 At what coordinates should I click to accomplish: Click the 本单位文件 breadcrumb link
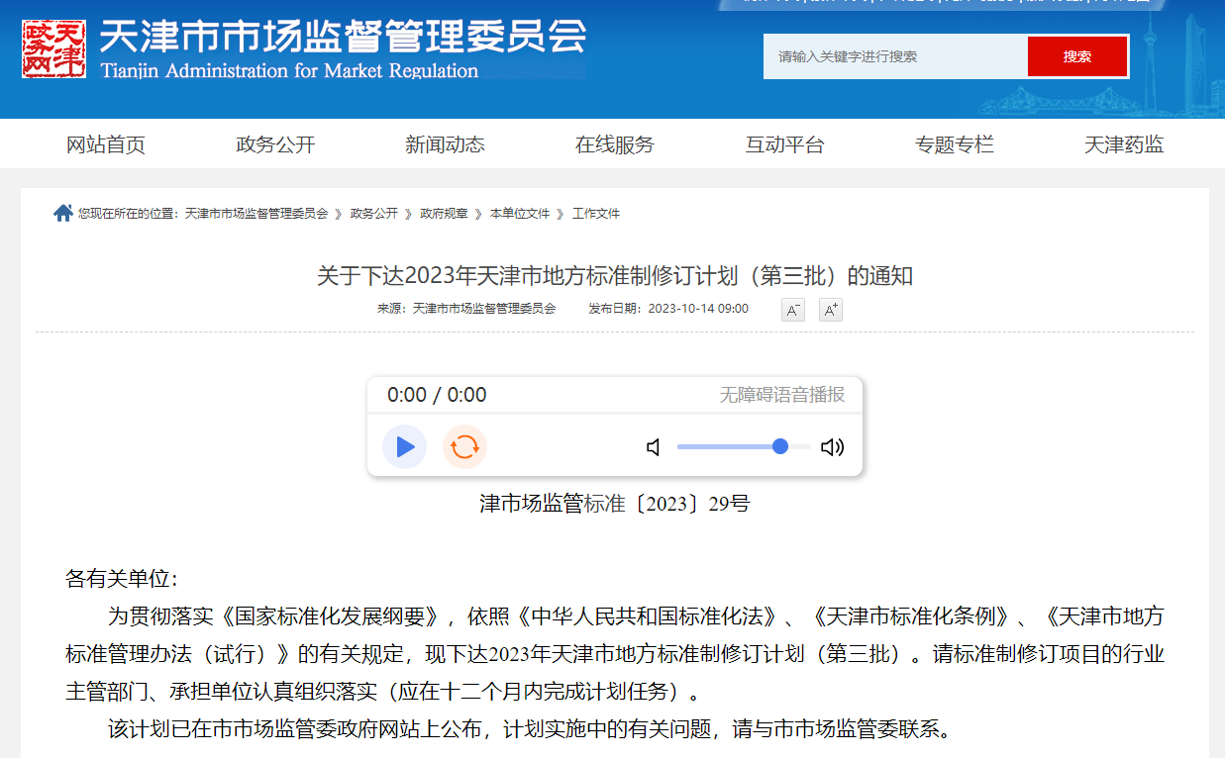(519, 214)
